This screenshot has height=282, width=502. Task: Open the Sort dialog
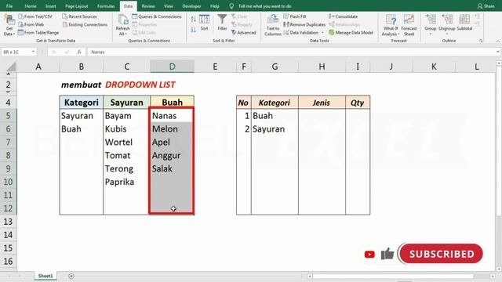pos(204,23)
